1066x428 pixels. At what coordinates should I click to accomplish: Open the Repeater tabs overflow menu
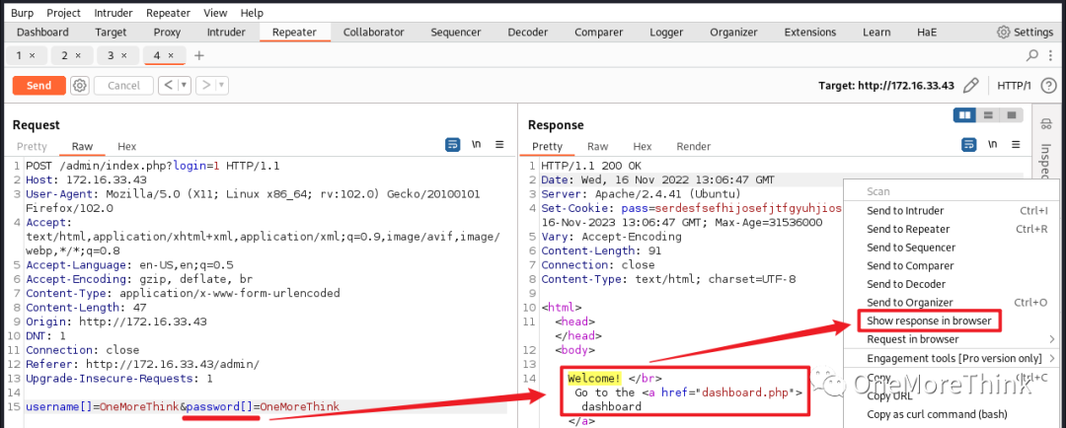tap(1049, 55)
